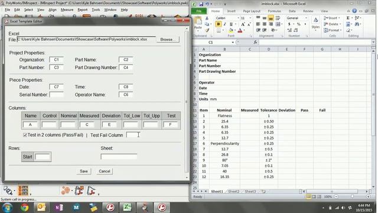Click the Increase Font Size icon
This screenshot has width=378, height=213.
click(x=243, y=24)
